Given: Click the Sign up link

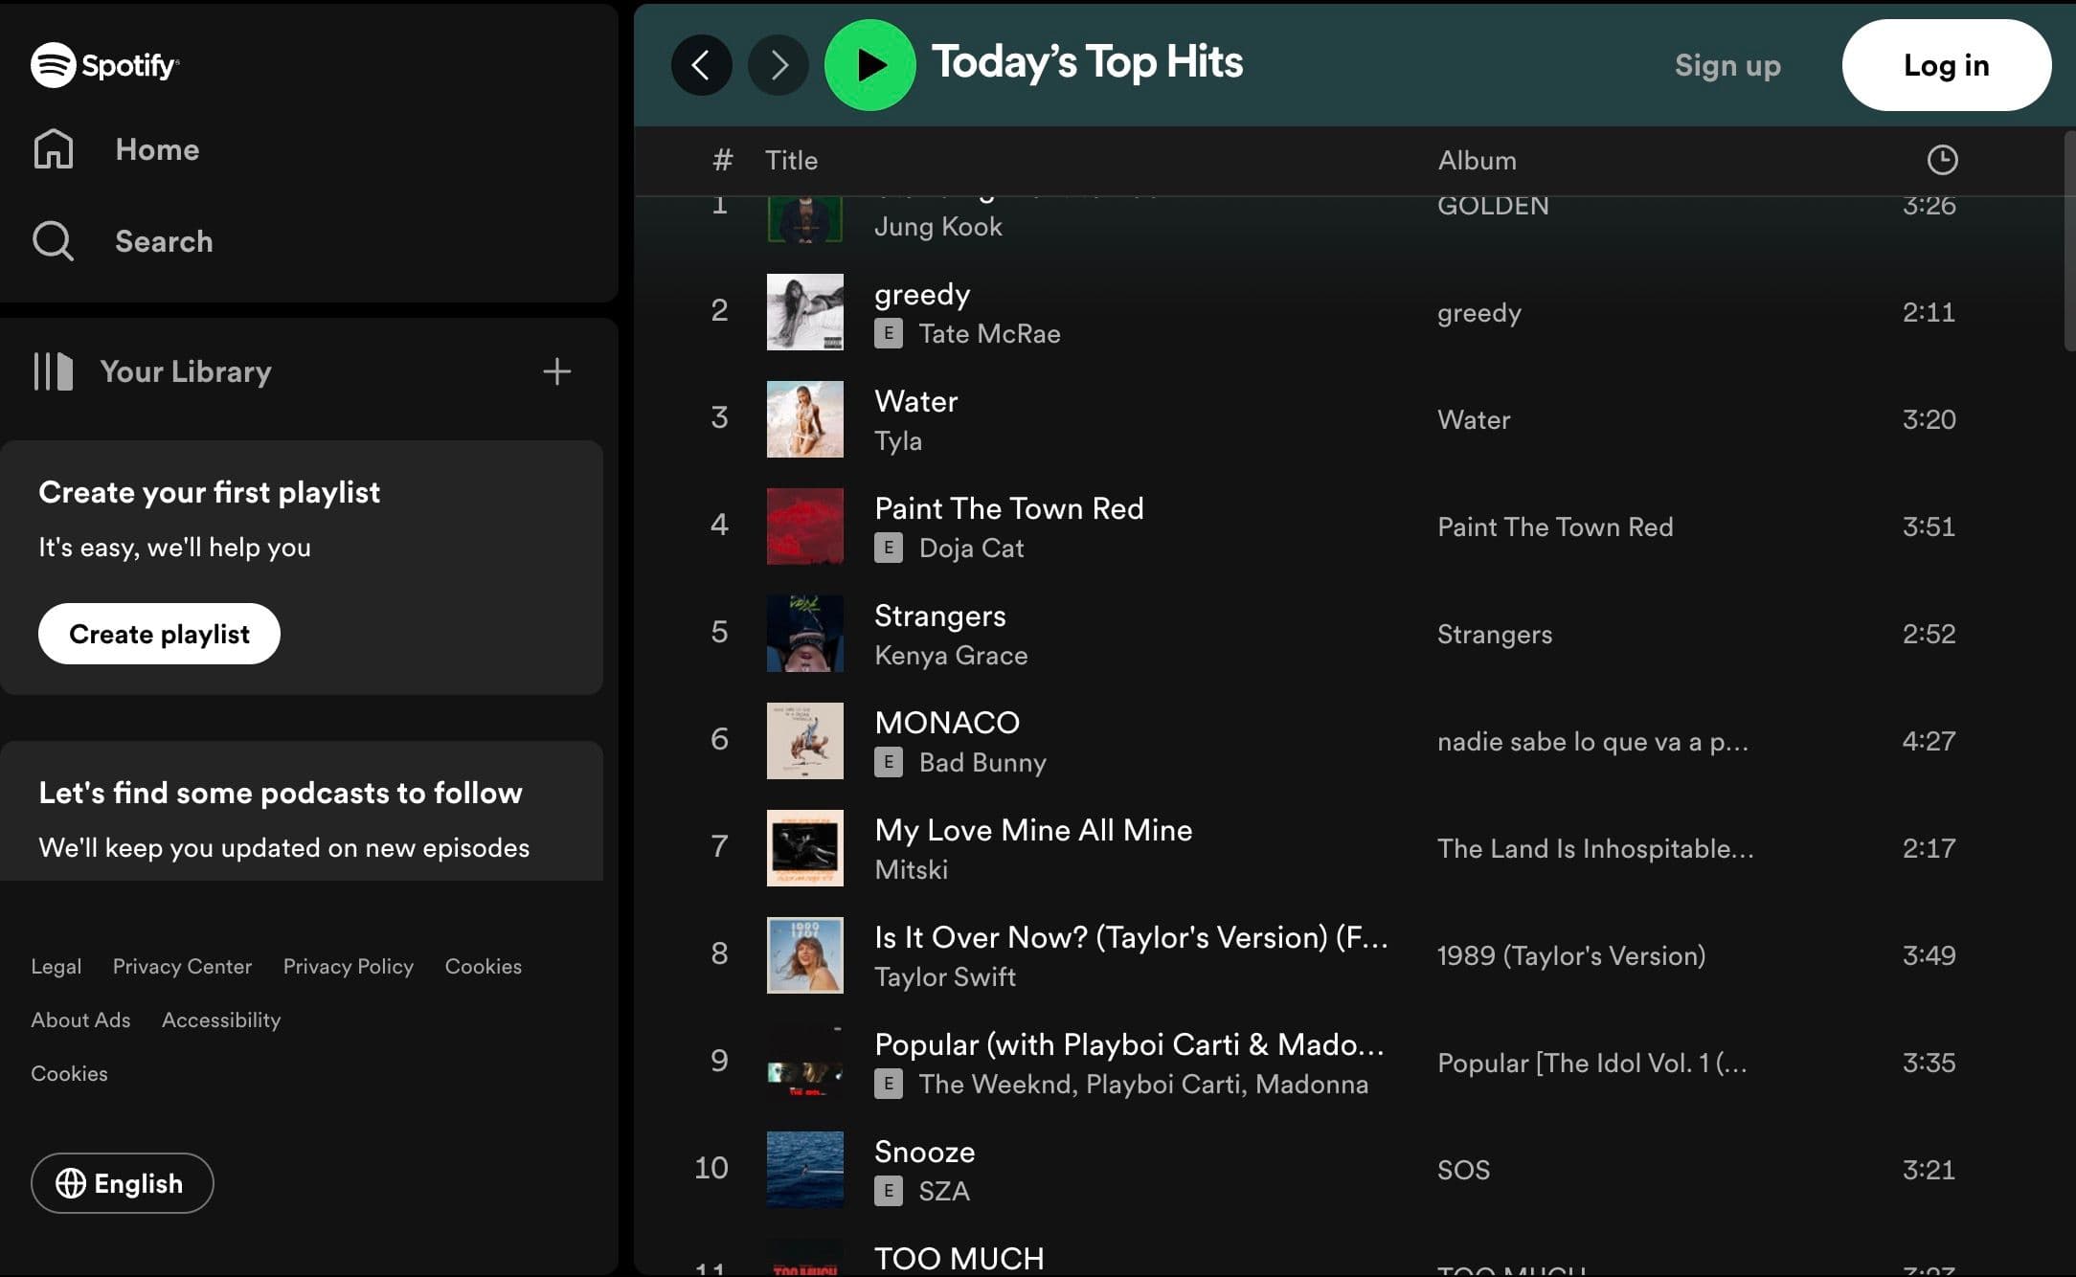Looking at the screenshot, I should pos(1726,65).
